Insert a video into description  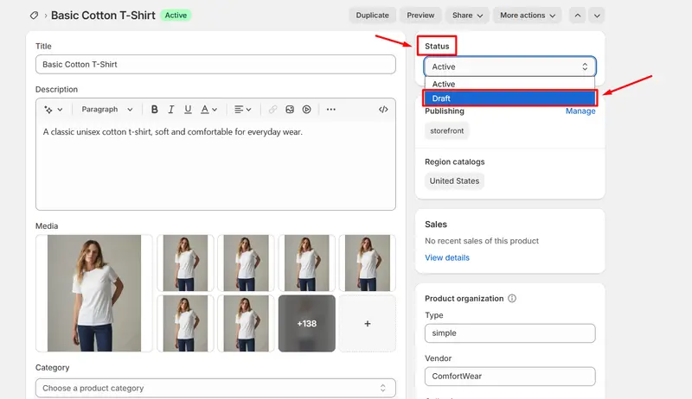click(x=307, y=109)
